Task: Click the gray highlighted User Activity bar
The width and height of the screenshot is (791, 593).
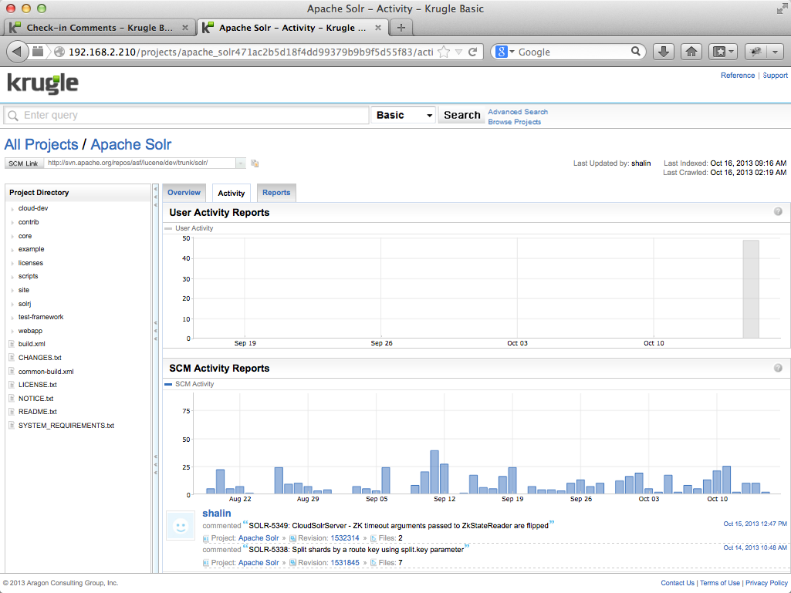Action: 751,289
